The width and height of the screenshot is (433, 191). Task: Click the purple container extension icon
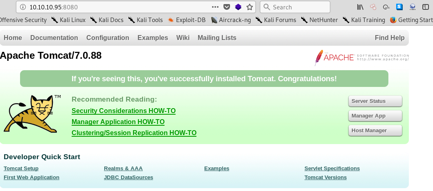(238, 7)
